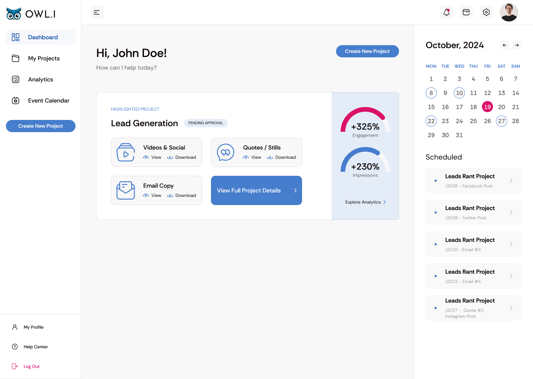The height and width of the screenshot is (379, 533).
Task: Go to next month in calendar
Action: click(x=517, y=45)
